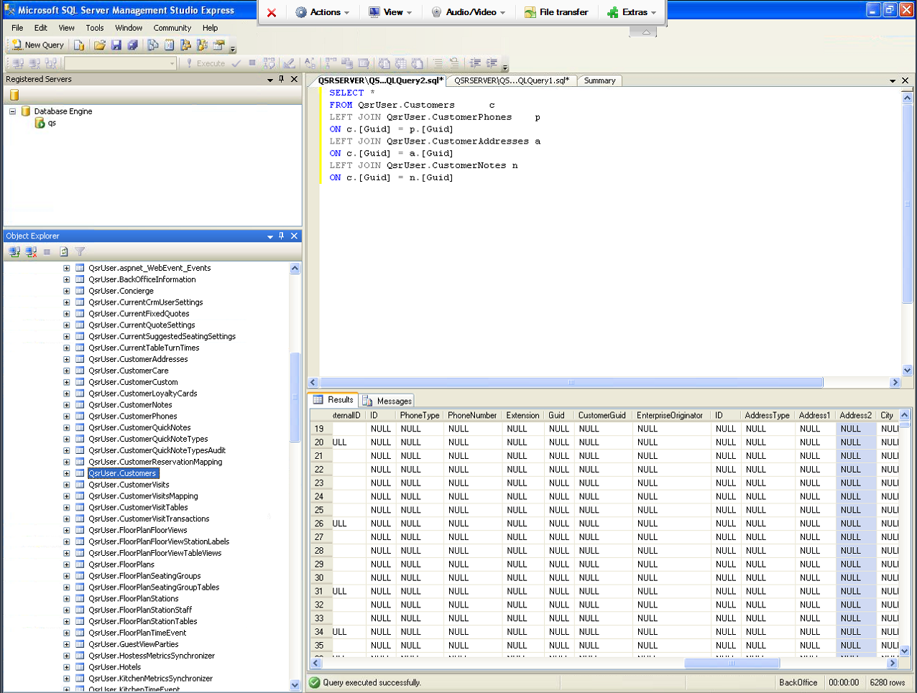This screenshot has height=693, width=917.
Task: Click the New Query button
Action: (39, 45)
